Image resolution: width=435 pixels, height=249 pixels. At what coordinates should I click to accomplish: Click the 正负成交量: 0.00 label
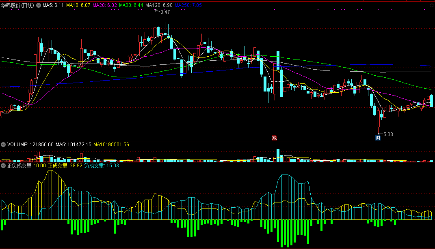point(26,166)
